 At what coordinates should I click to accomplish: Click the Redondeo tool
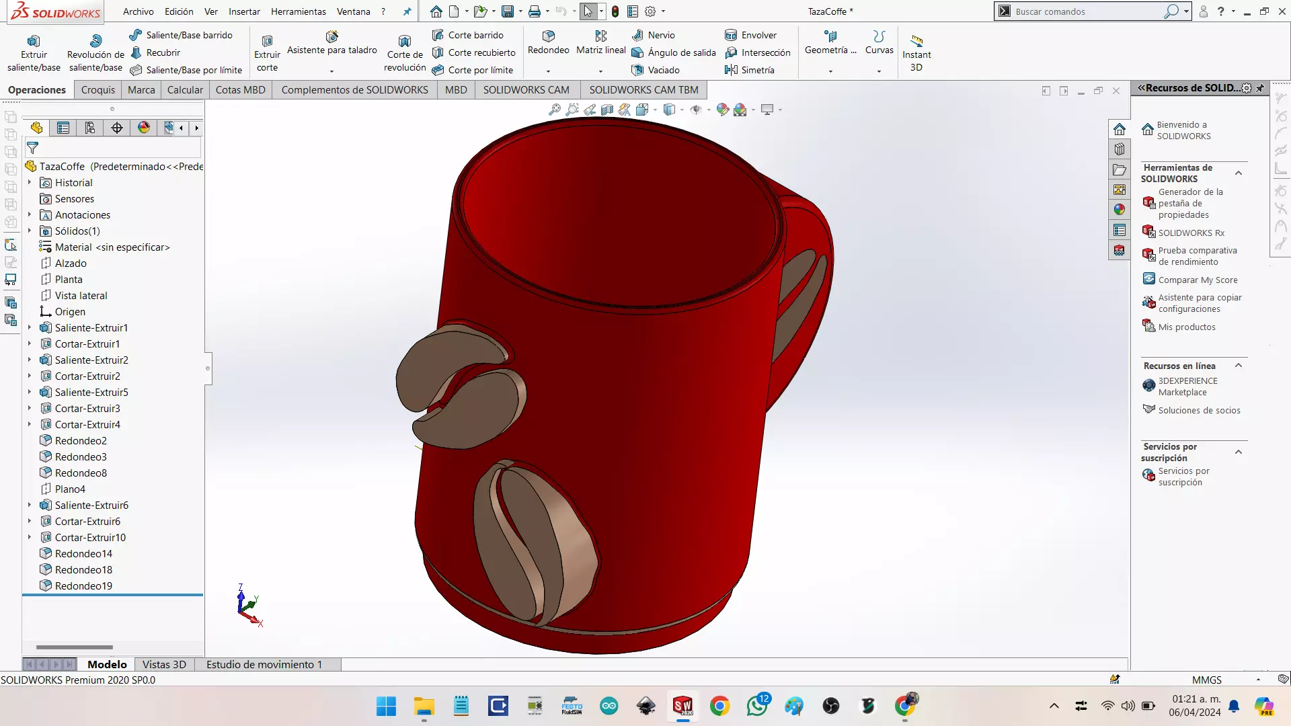tap(548, 44)
